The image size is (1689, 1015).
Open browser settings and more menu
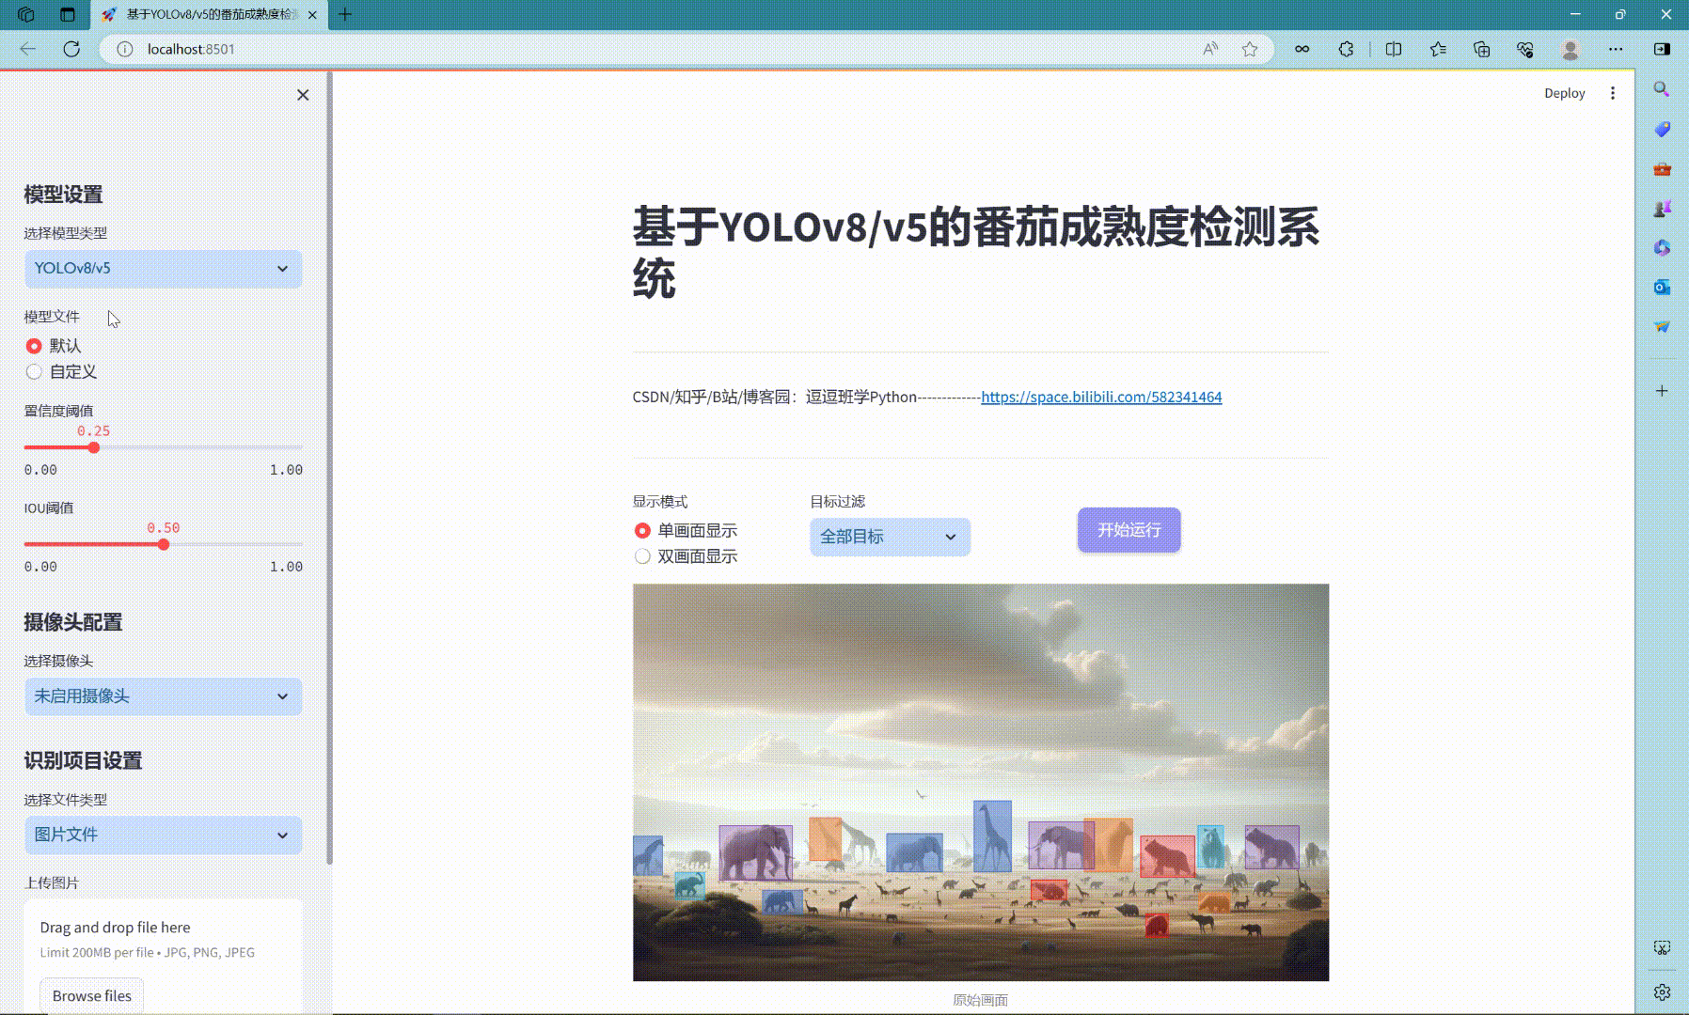click(x=1616, y=49)
